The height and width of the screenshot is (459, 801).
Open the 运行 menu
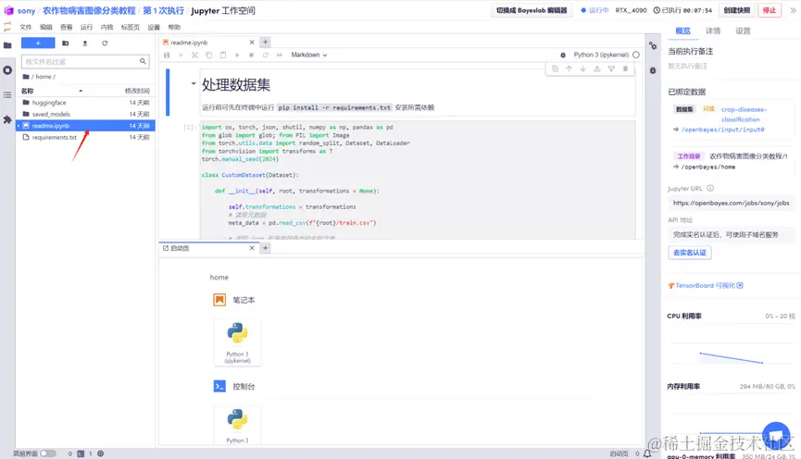[x=87, y=27]
